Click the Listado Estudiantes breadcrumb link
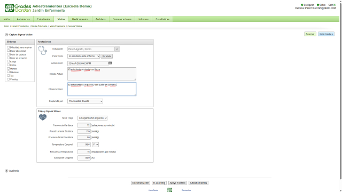The height and width of the screenshot is (192, 342). point(20,26)
